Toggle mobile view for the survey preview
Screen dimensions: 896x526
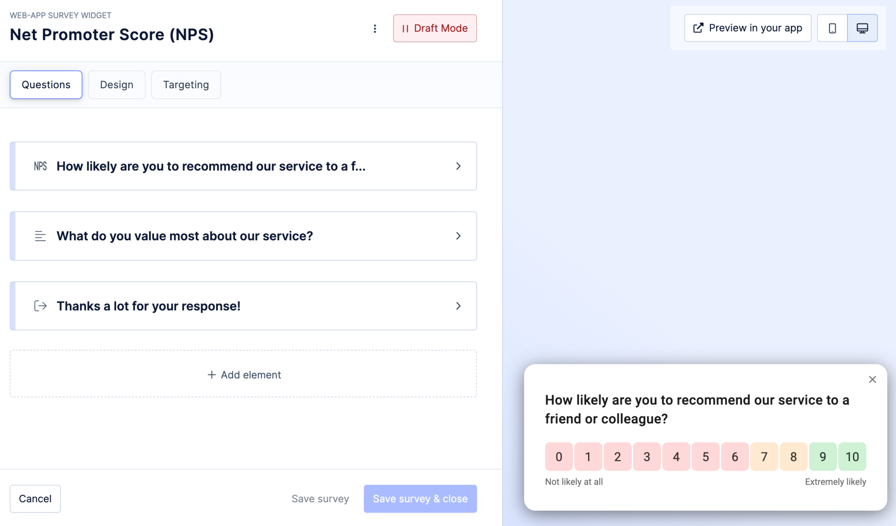[833, 28]
